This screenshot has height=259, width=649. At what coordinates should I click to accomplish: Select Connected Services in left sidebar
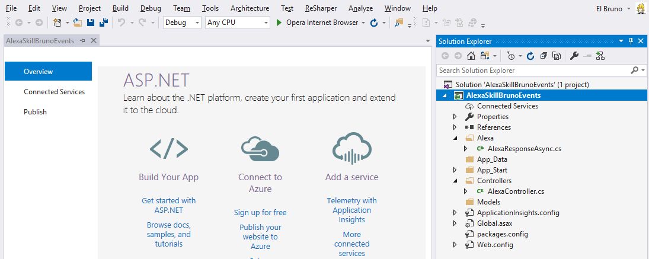54,92
